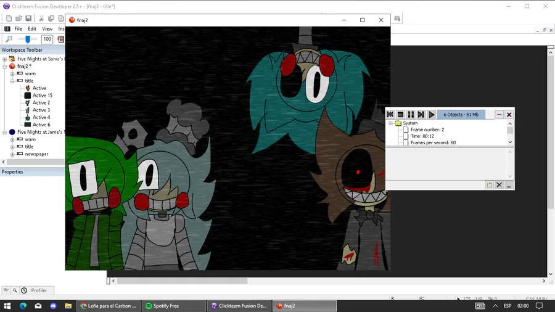
Task: Open the View menu
Action: coord(47,28)
